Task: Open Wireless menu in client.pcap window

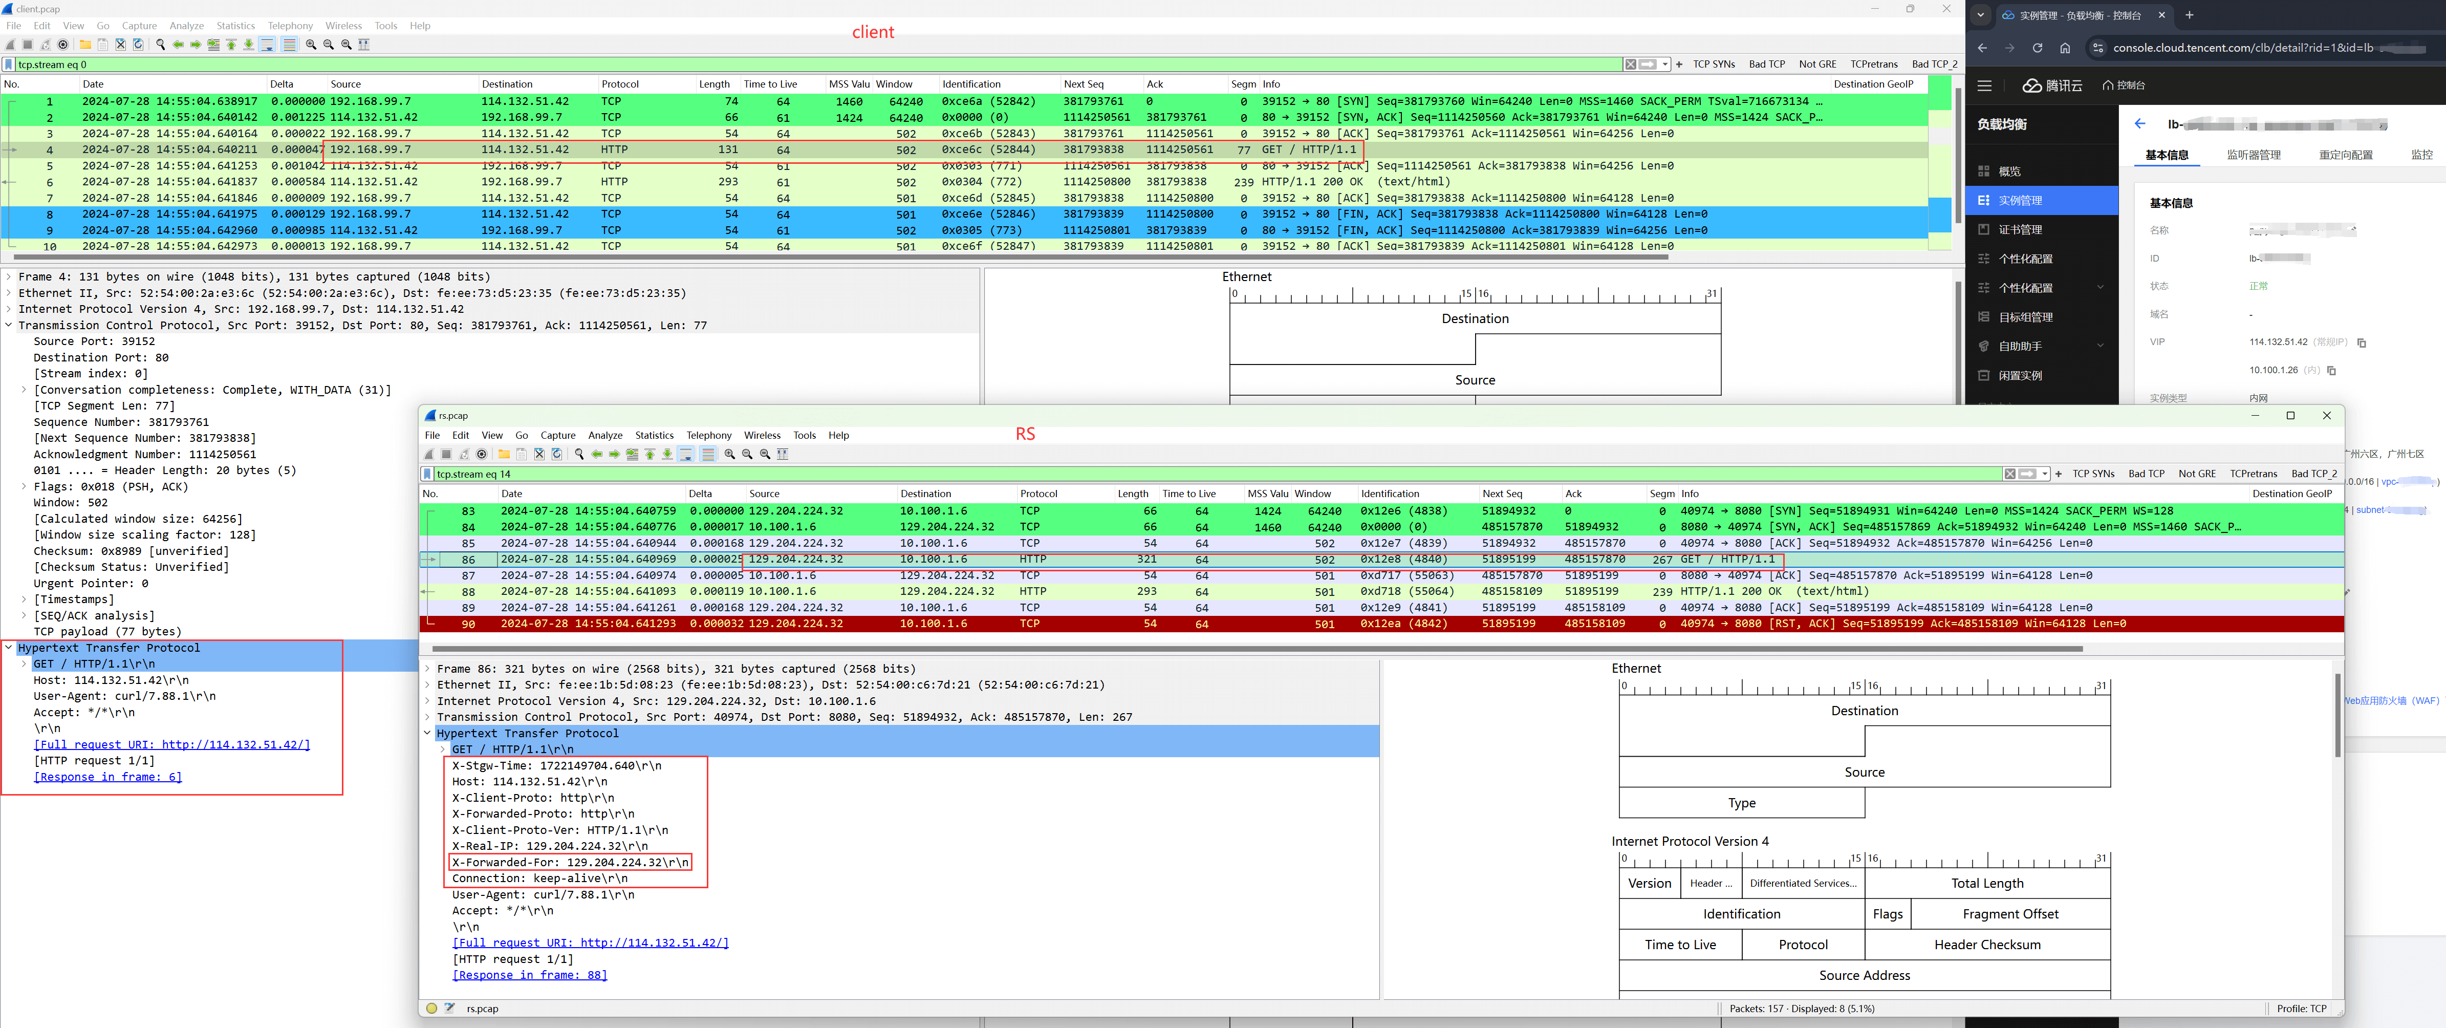Action: [343, 26]
